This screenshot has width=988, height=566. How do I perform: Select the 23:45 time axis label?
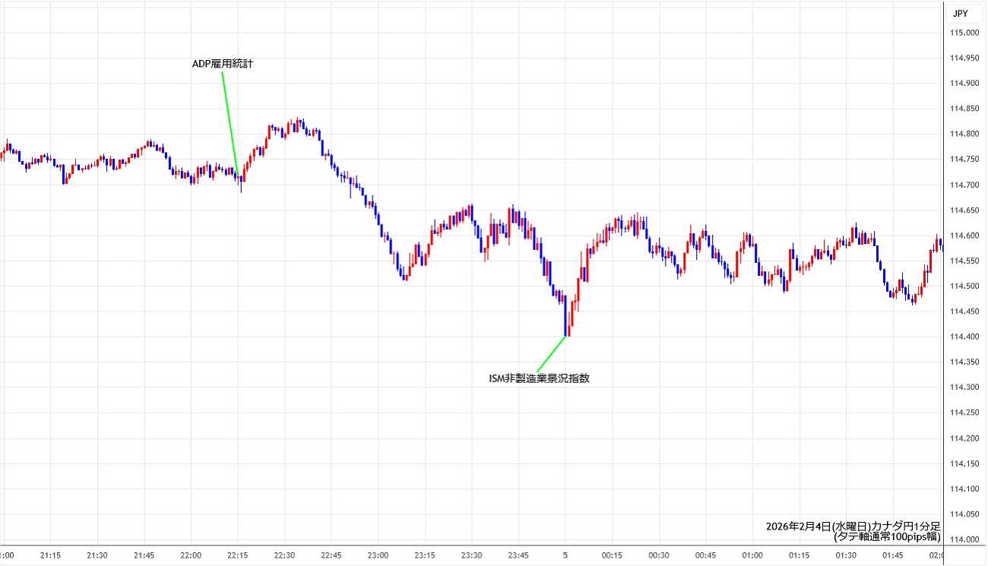tap(518, 555)
